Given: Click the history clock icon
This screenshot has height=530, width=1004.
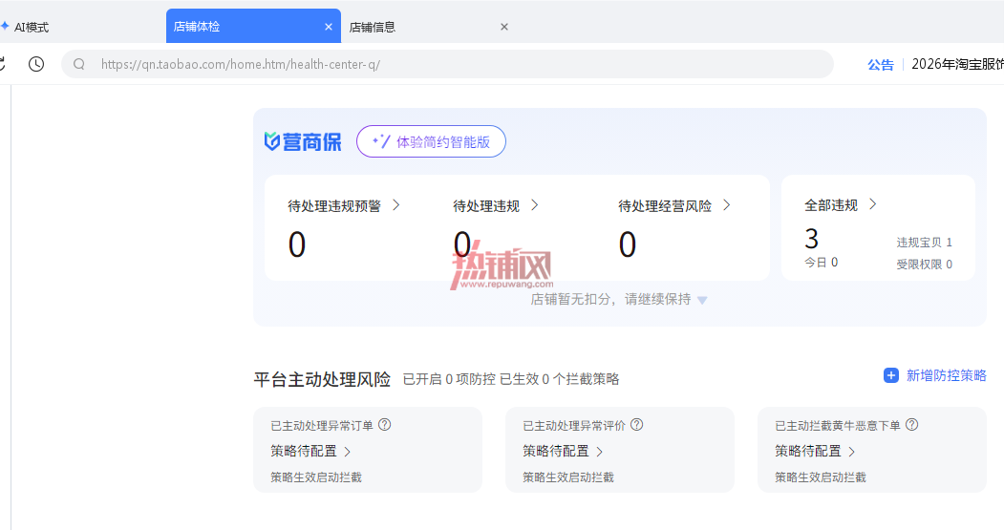Looking at the screenshot, I should coord(36,64).
